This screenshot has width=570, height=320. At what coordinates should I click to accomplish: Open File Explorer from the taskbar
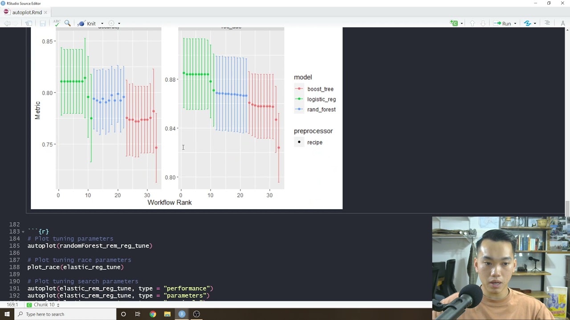pos(167,314)
